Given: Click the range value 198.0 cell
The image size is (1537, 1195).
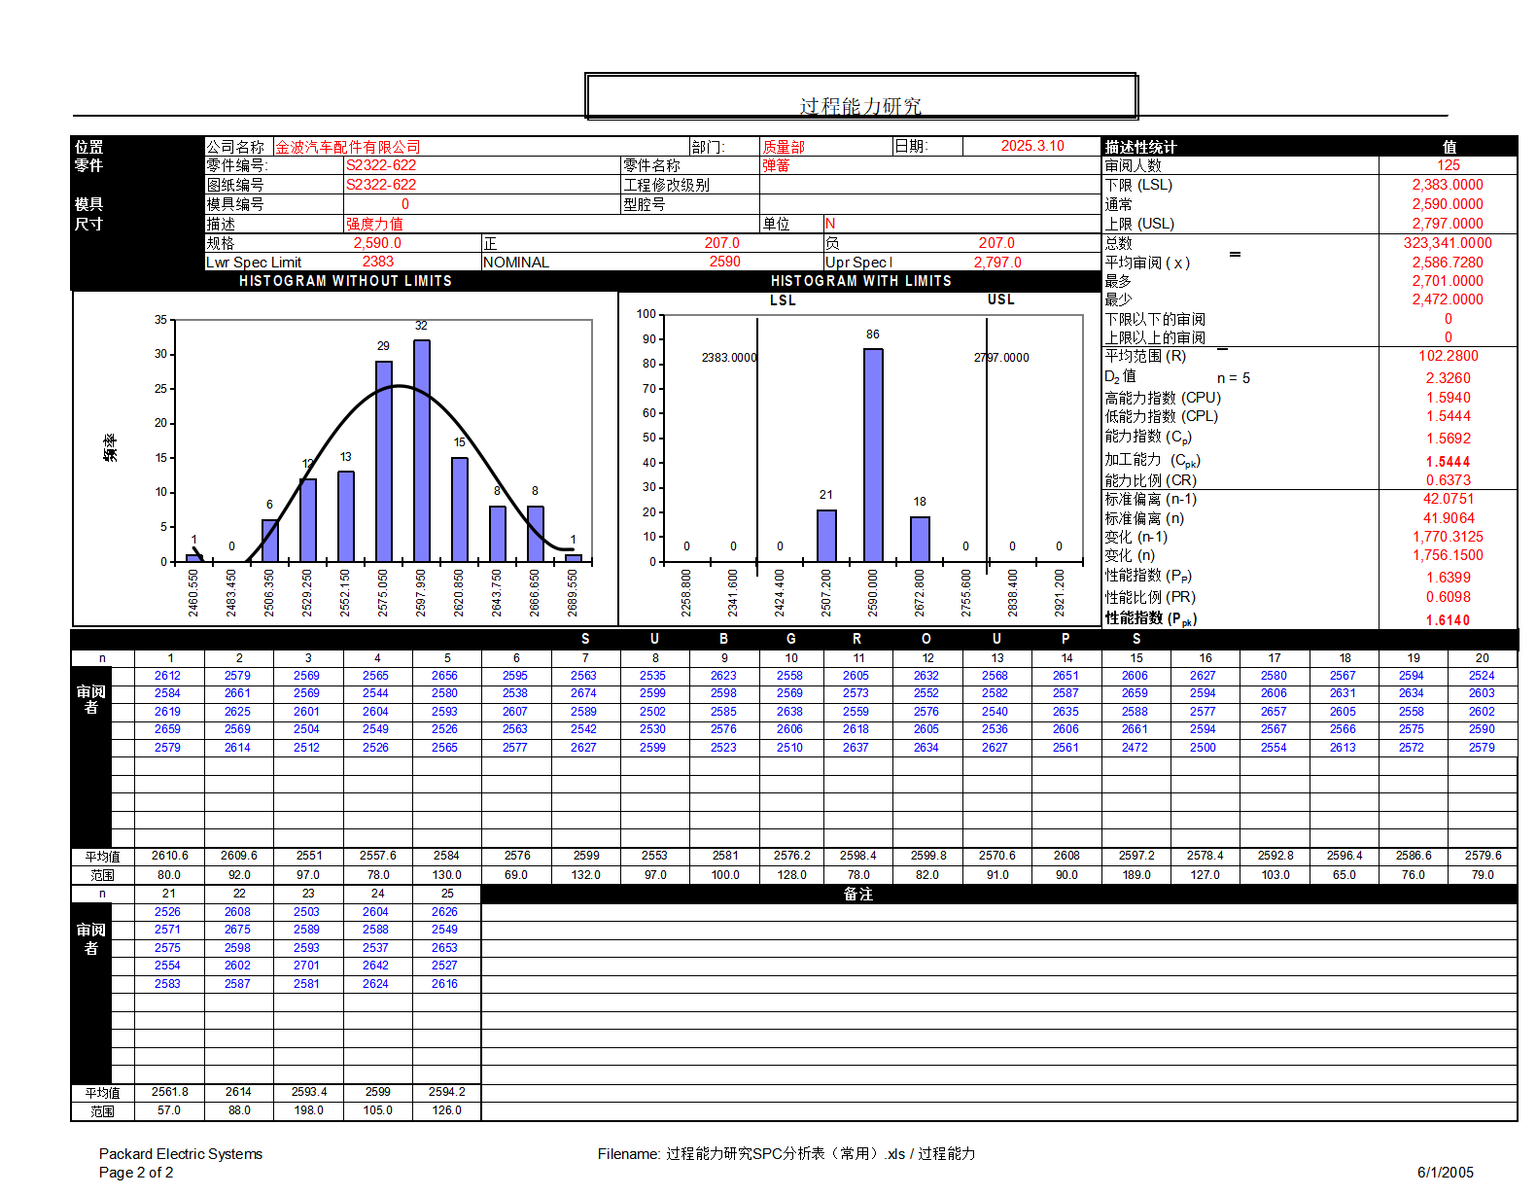Looking at the screenshot, I should click(308, 1110).
